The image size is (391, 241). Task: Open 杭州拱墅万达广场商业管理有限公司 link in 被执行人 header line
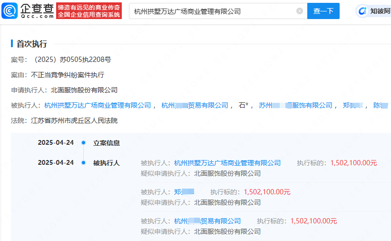[98, 105]
